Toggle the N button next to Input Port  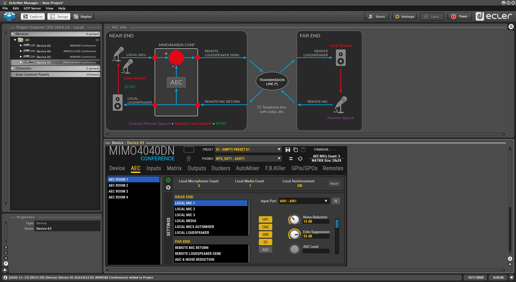point(336,201)
